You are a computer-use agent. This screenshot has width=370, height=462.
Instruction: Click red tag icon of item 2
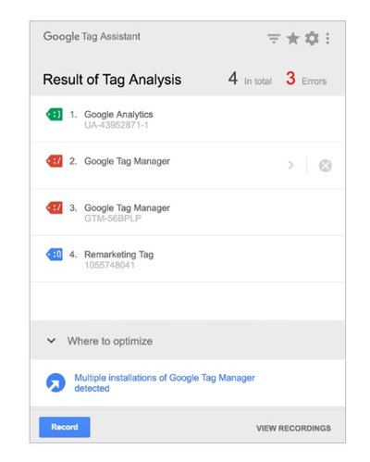coord(55,161)
